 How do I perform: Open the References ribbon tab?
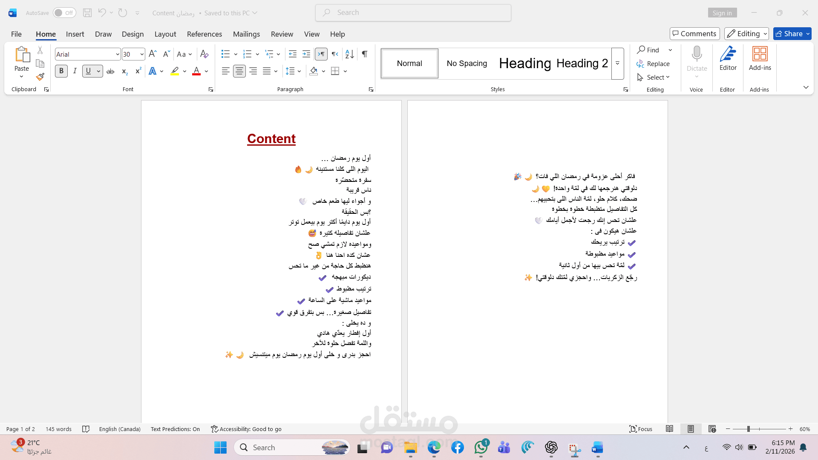pos(204,34)
